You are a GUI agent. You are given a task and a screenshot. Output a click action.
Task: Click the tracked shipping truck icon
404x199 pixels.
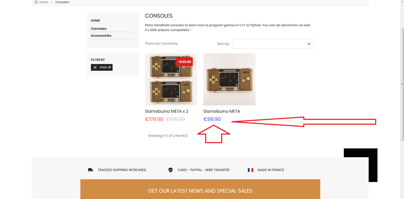point(90,170)
